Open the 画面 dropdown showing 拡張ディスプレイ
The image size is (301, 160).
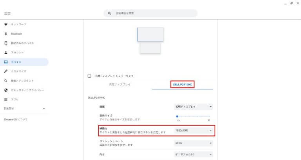pyautogui.click(x=193, y=106)
